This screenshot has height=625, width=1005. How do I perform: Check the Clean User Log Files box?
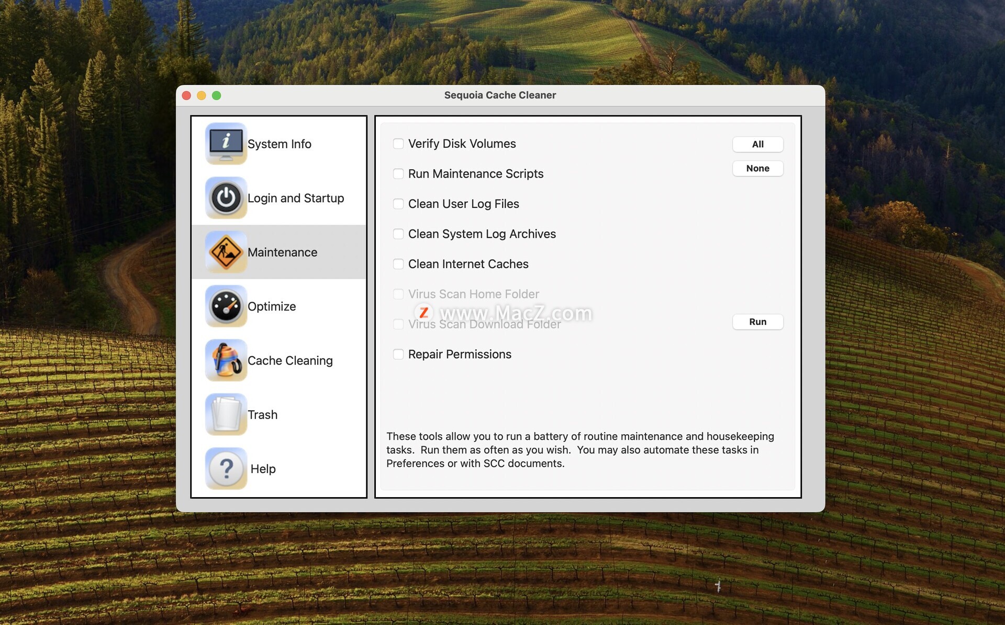(398, 204)
